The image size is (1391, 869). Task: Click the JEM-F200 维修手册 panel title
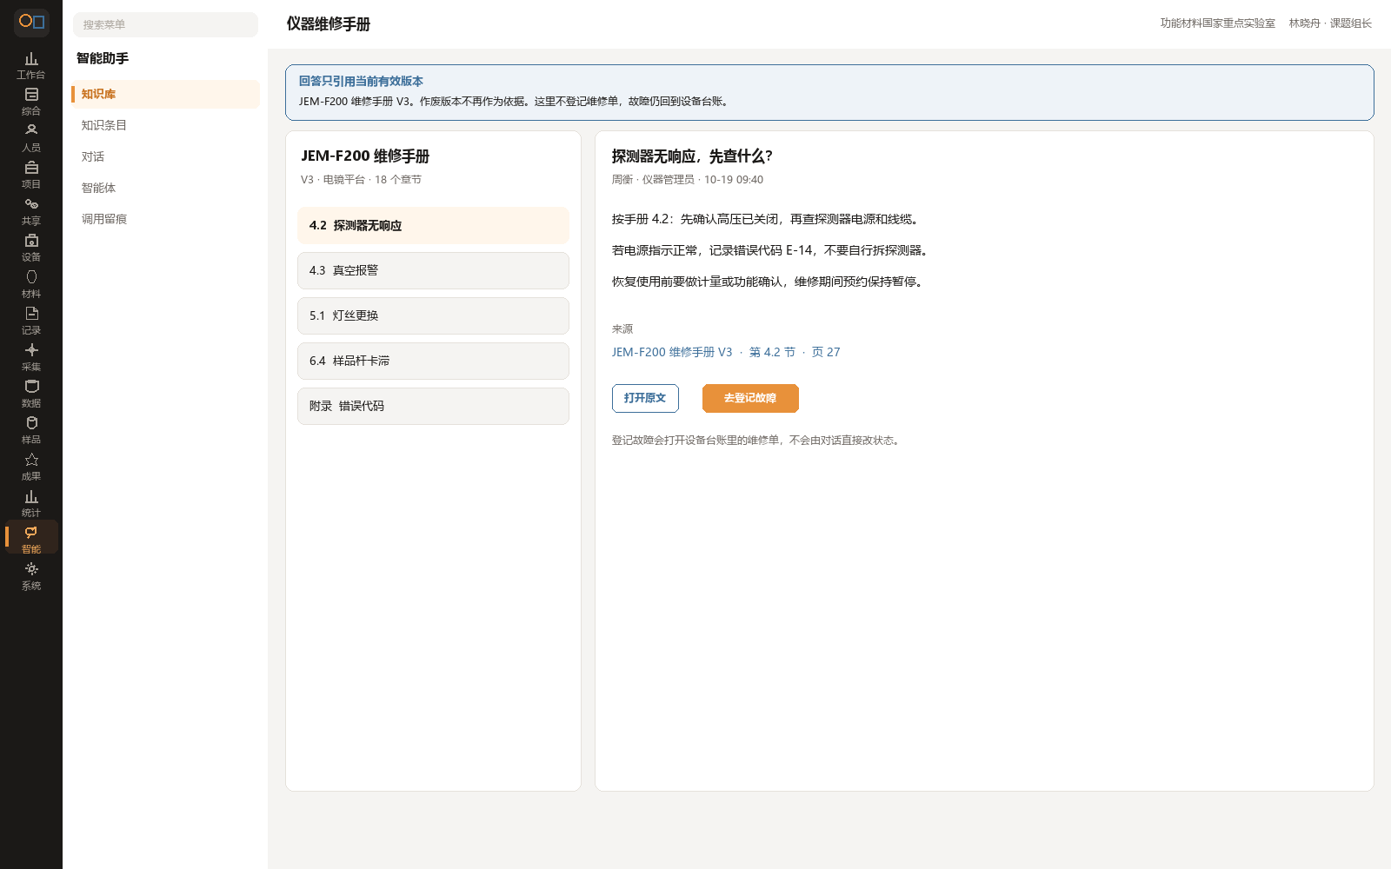[365, 156]
